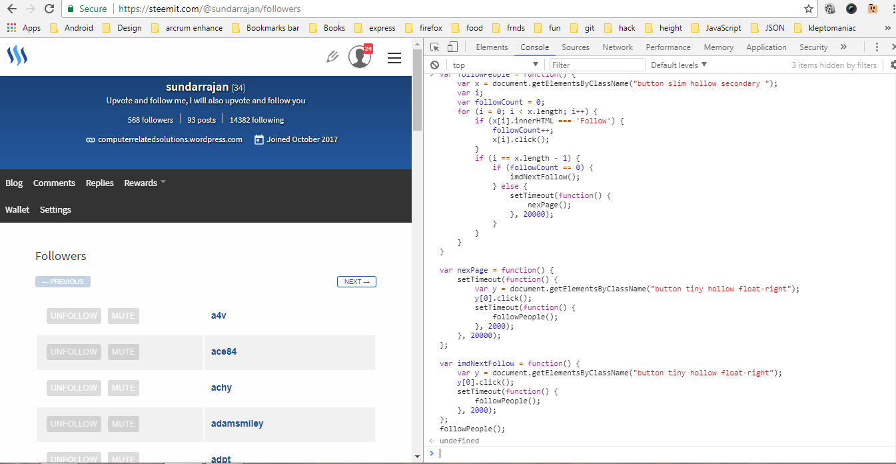This screenshot has width=896, height=464.
Task: Open the hack bookmark folder
Action: point(620,28)
